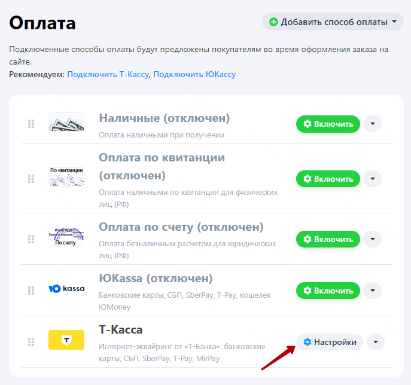Click the drag handle for Оплата по счету

(x=31, y=239)
